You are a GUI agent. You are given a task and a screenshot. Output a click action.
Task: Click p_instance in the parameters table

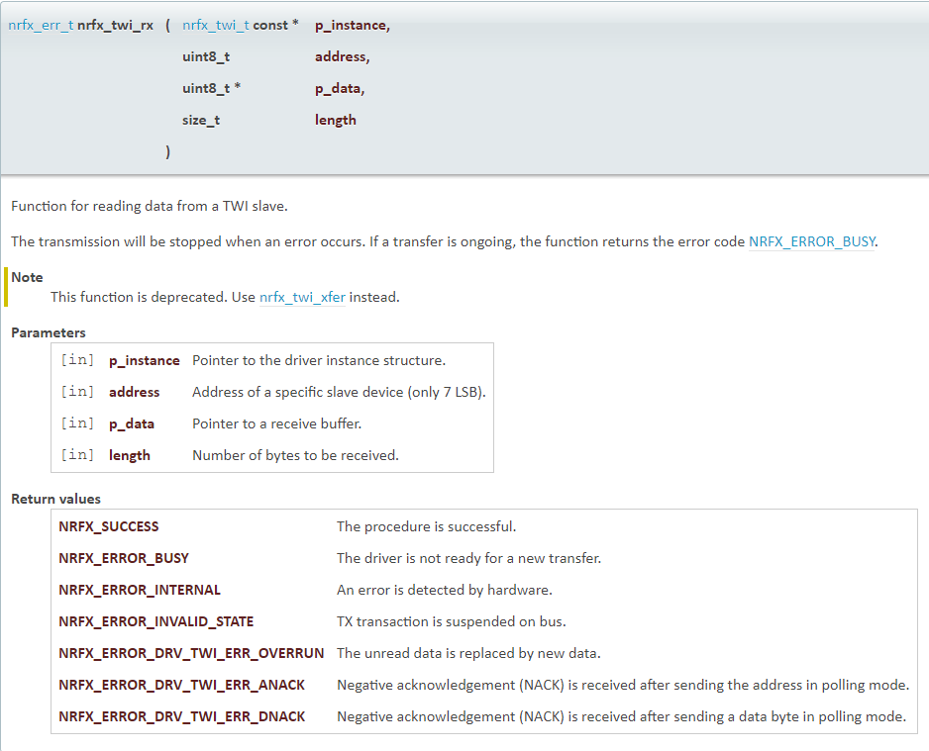144,360
